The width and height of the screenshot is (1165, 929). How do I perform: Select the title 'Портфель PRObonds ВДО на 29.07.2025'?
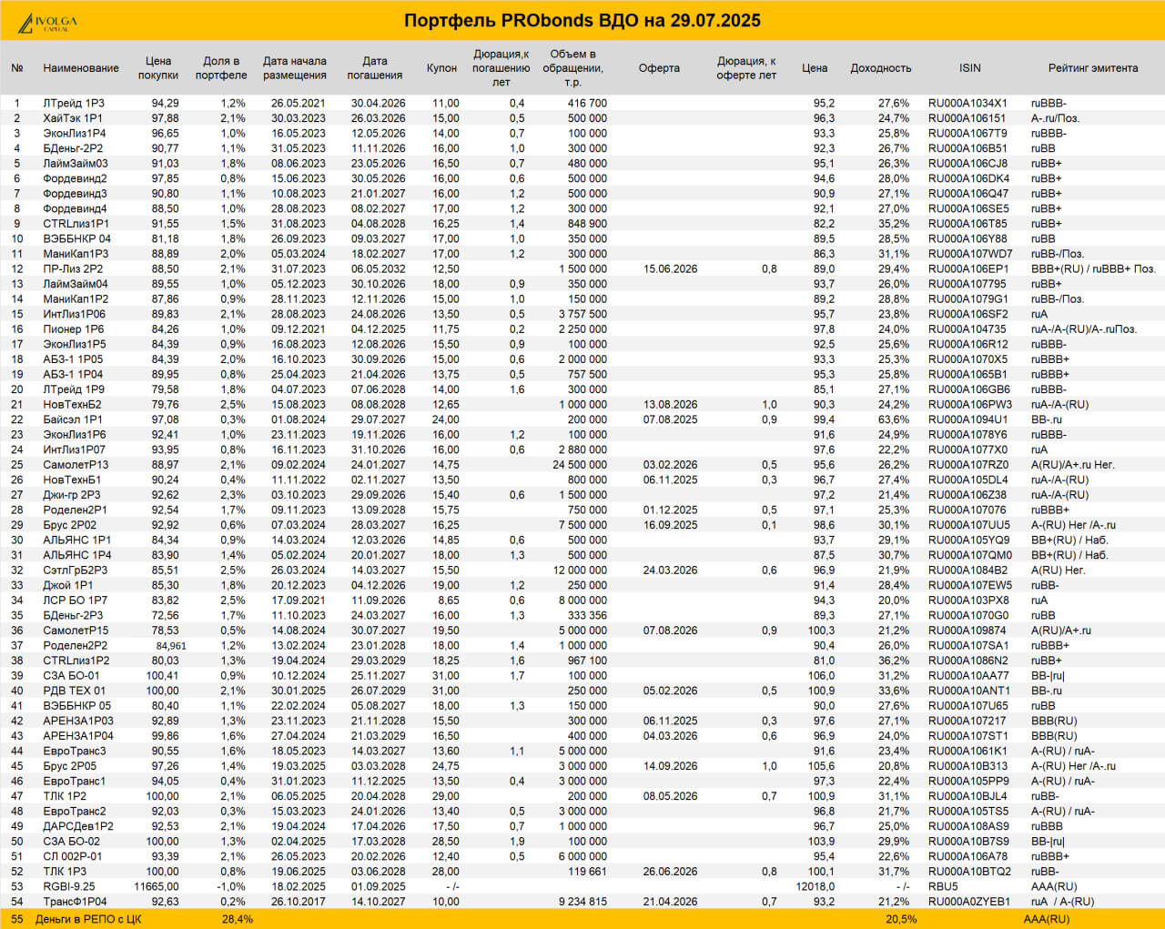[582, 21]
